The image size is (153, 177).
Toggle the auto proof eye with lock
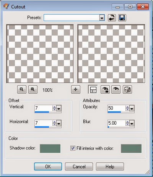[105, 89]
